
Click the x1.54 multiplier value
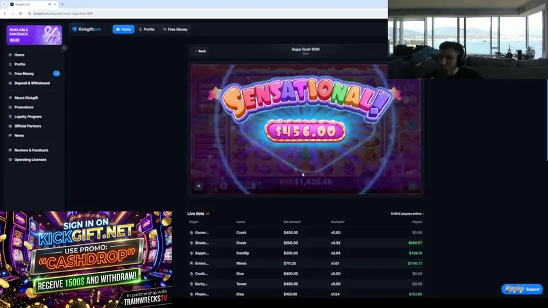tap(335, 295)
